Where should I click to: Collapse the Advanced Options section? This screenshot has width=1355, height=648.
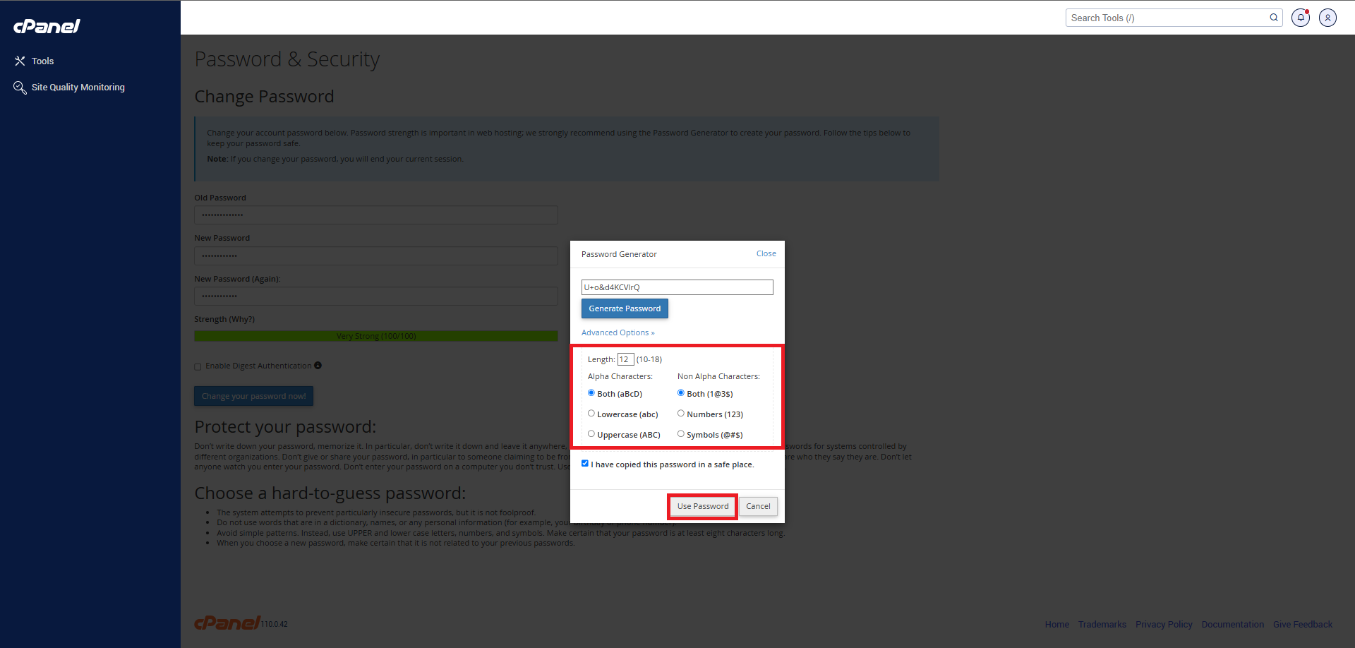point(618,332)
